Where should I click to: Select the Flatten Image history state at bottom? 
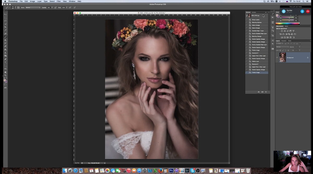point(257,73)
